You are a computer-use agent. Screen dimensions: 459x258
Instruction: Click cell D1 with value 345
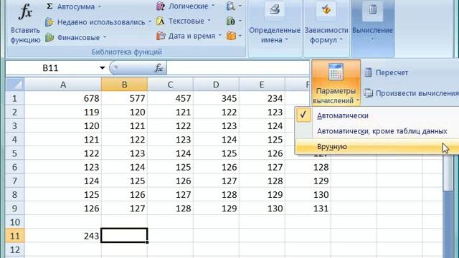coord(216,98)
